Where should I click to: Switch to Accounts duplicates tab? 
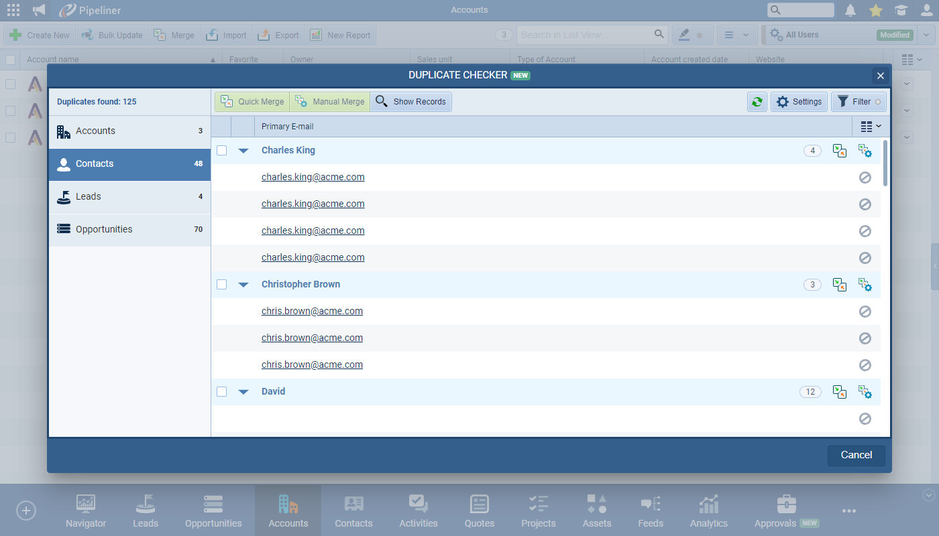(x=129, y=131)
